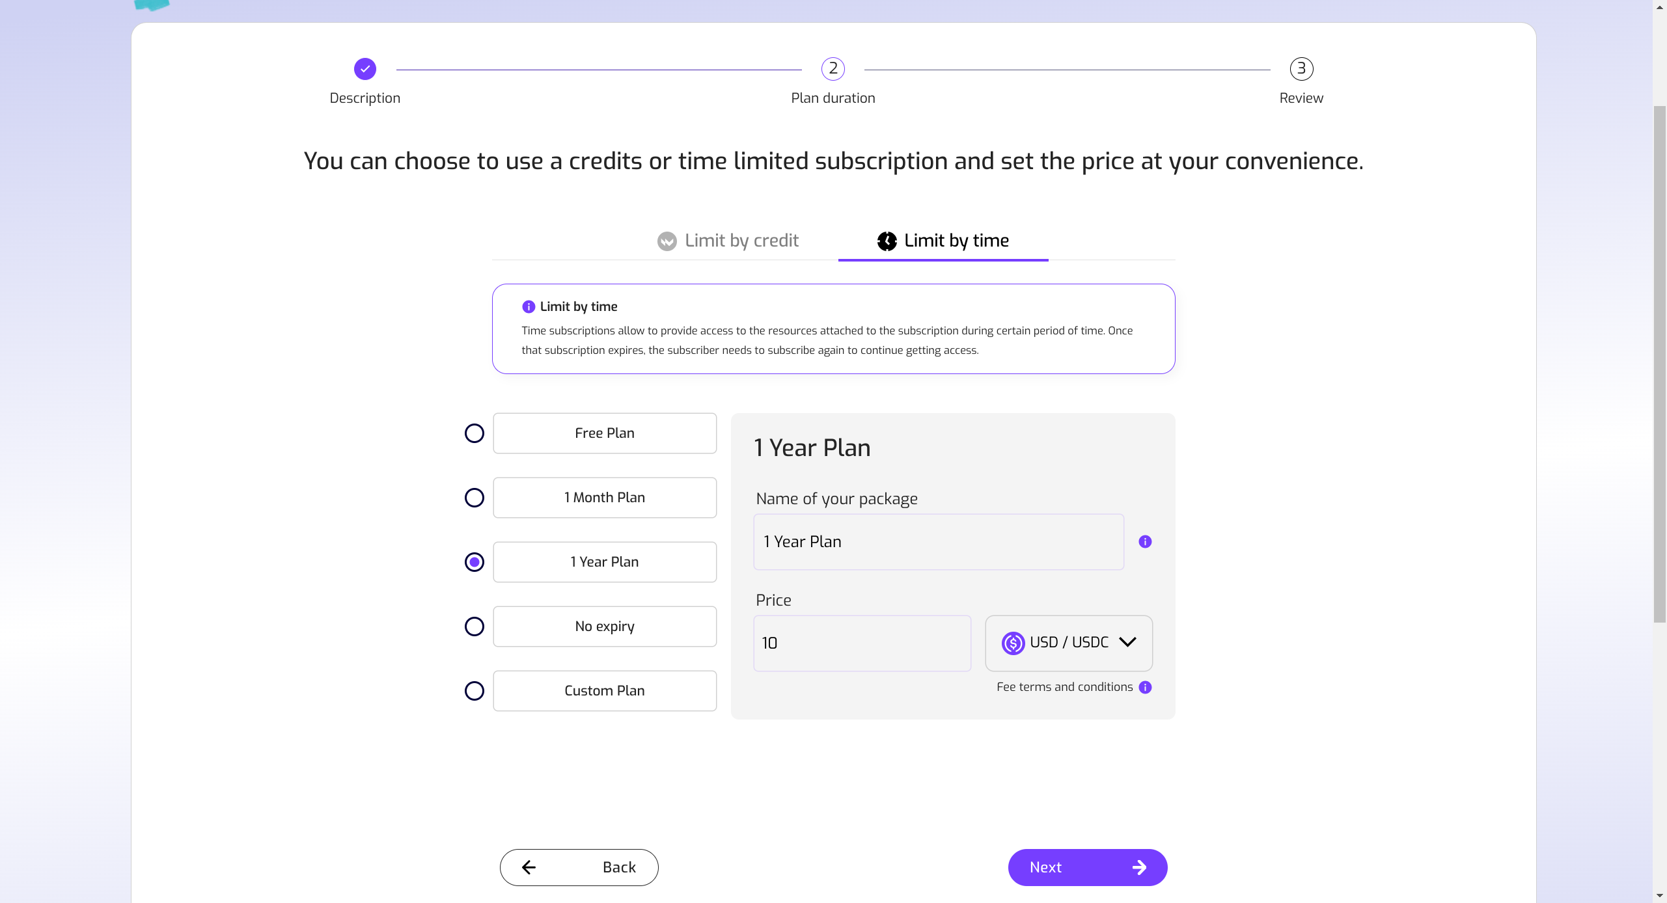Switch to the Limit by credit tab
Screen dimensions: 1667x903
(728, 241)
